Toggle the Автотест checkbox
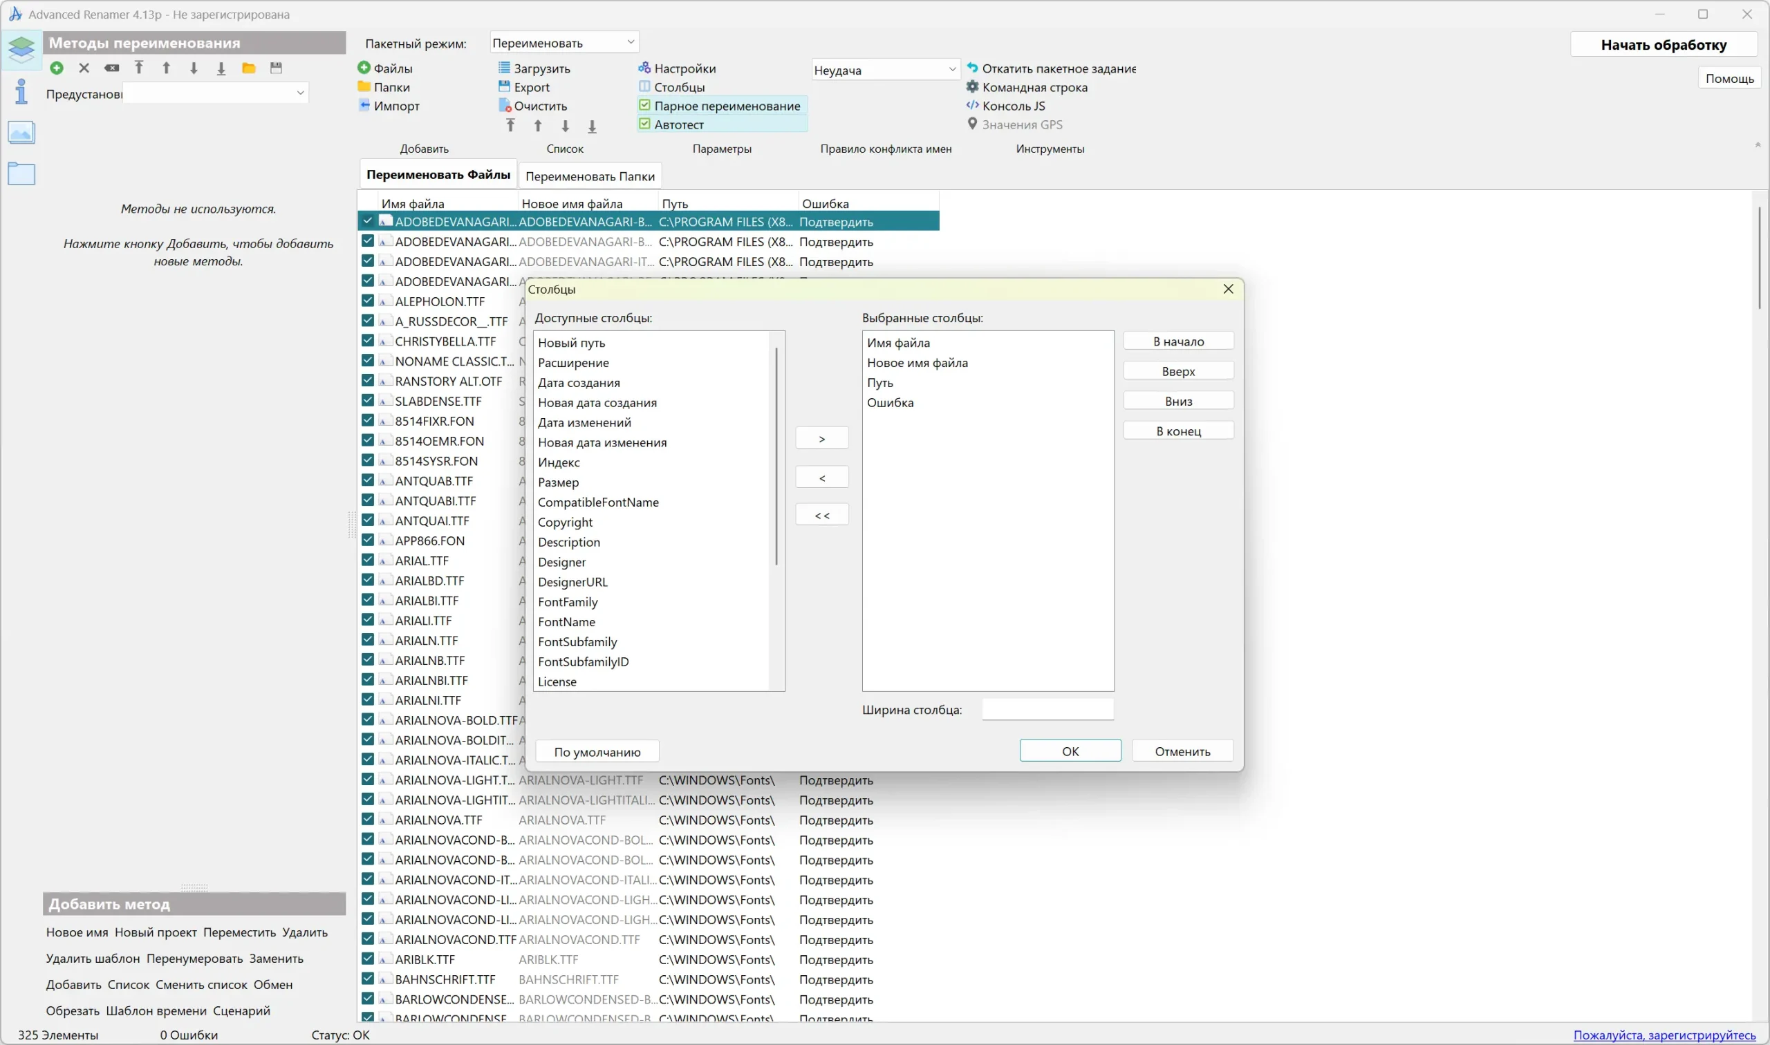This screenshot has height=1045, width=1770. pyautogui.click(x=644, y=124)
